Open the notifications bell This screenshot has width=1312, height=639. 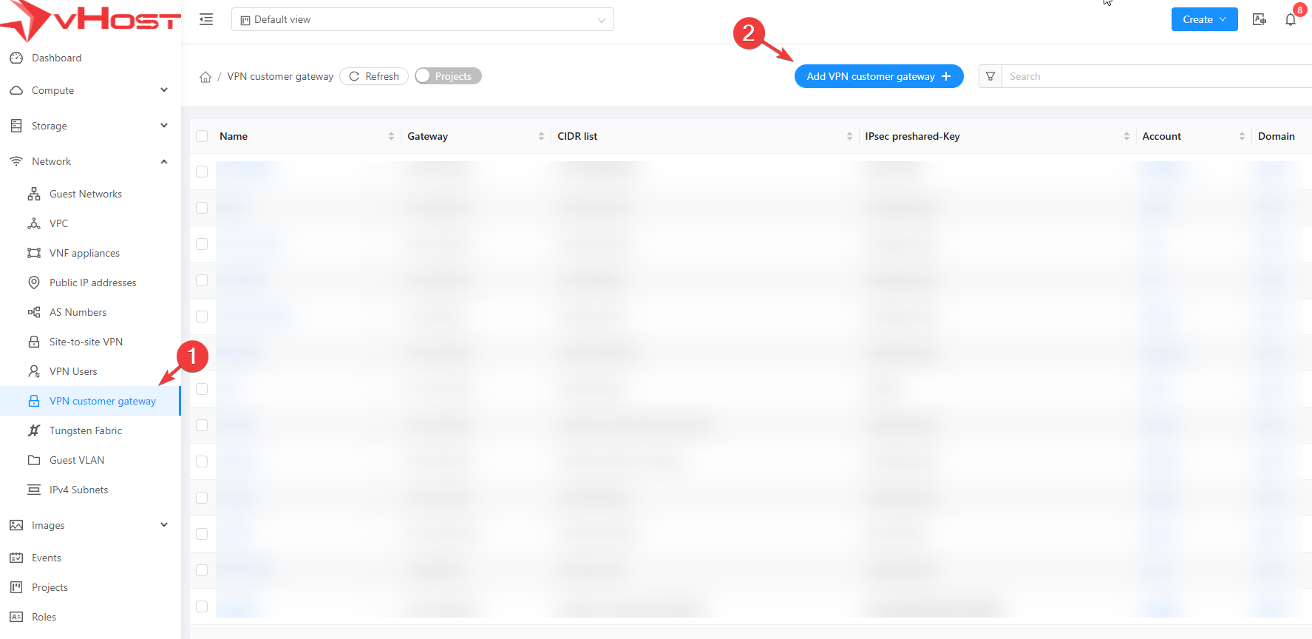point(1291,19)
